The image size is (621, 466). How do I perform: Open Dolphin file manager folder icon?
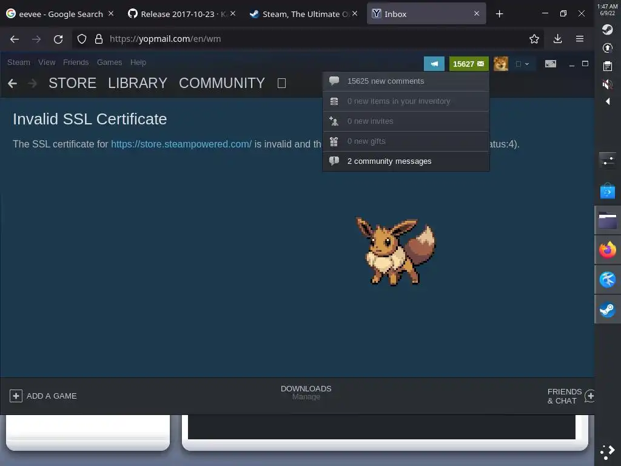tap(608, 220)
